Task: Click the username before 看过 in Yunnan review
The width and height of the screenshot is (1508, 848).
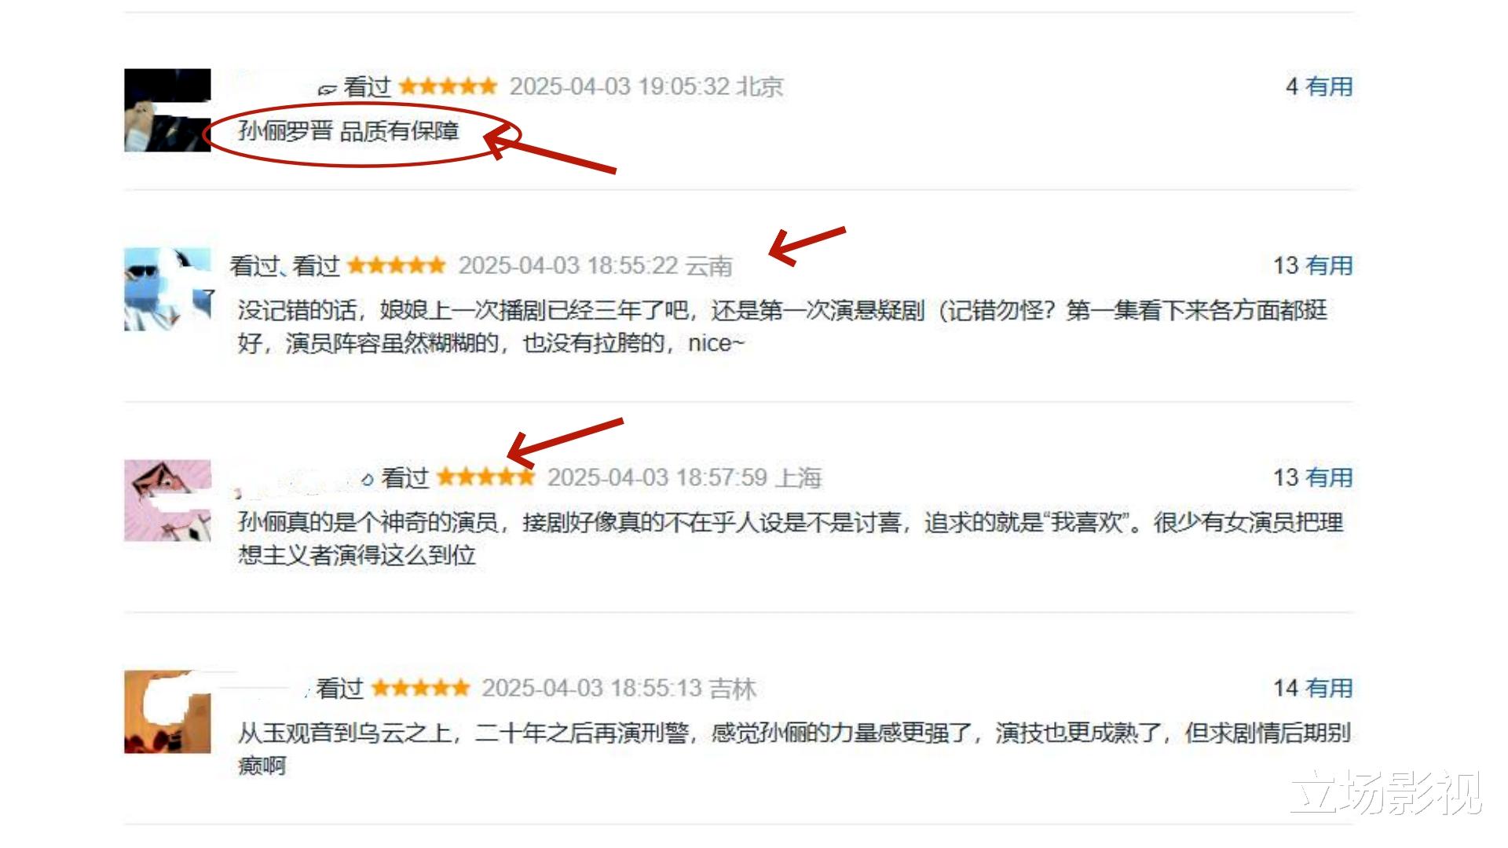Action: click(x=254, y=265)
